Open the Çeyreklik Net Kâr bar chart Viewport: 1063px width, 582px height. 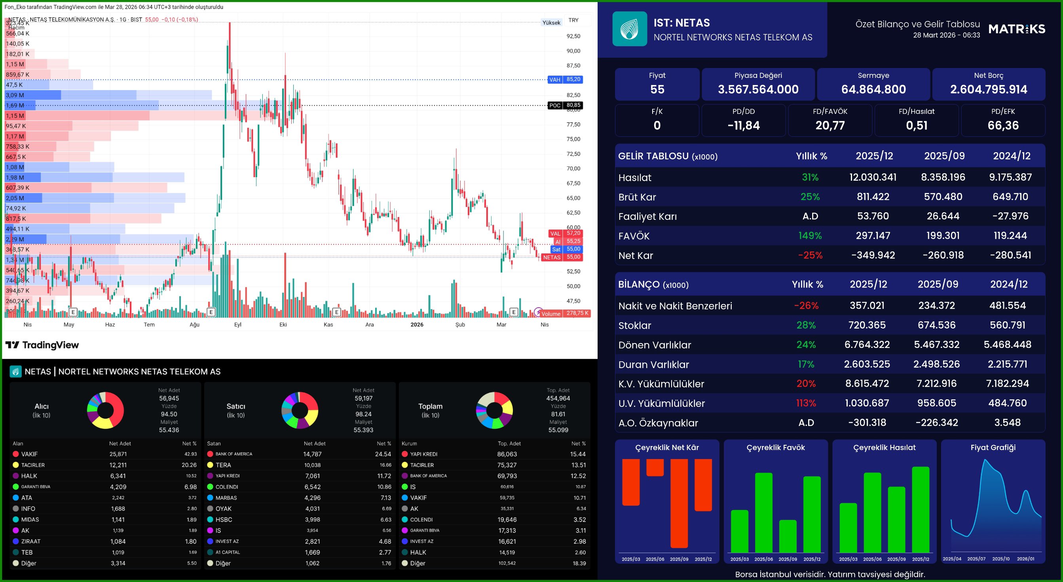point(666,503)
